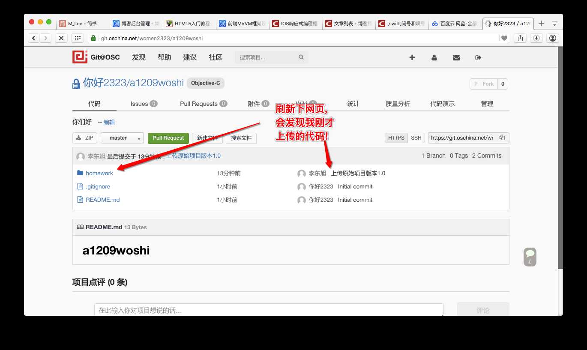Viewport: 587px width, 350px height.
Task: Open the 代码演示 tab
Action: 443,104
